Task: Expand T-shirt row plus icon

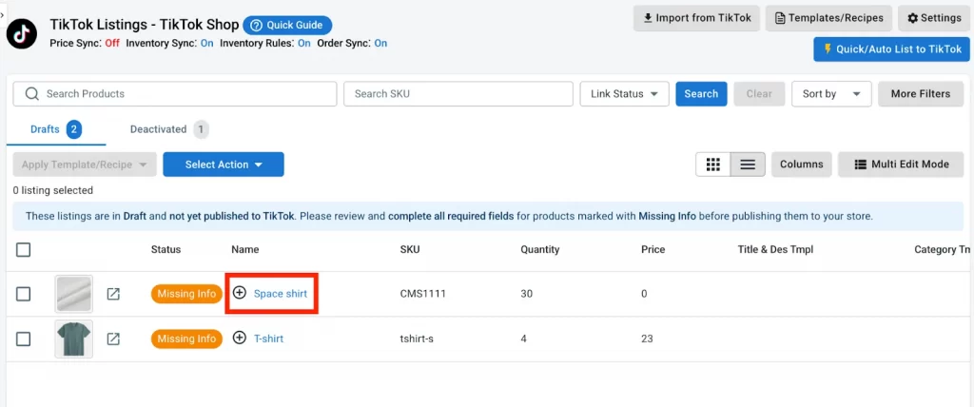Action: 239,338
